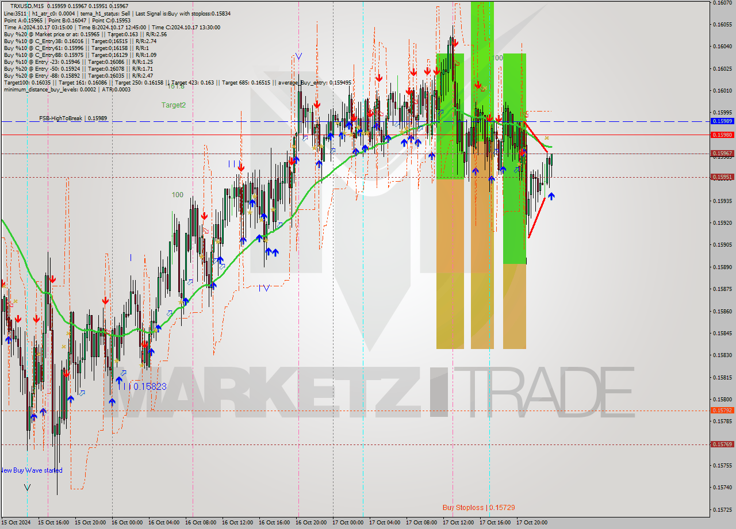This screenshot has width=736, height=529.
Task: Click the '15 Oct 16:00' time axis label
Action: click(53, 523)
